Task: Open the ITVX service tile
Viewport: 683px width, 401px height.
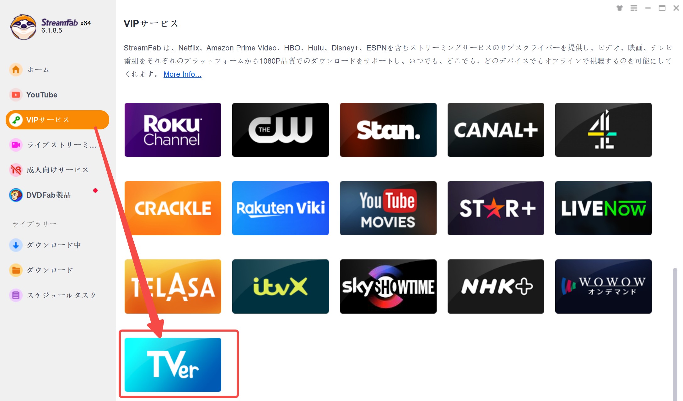Action: pos(280,286)
